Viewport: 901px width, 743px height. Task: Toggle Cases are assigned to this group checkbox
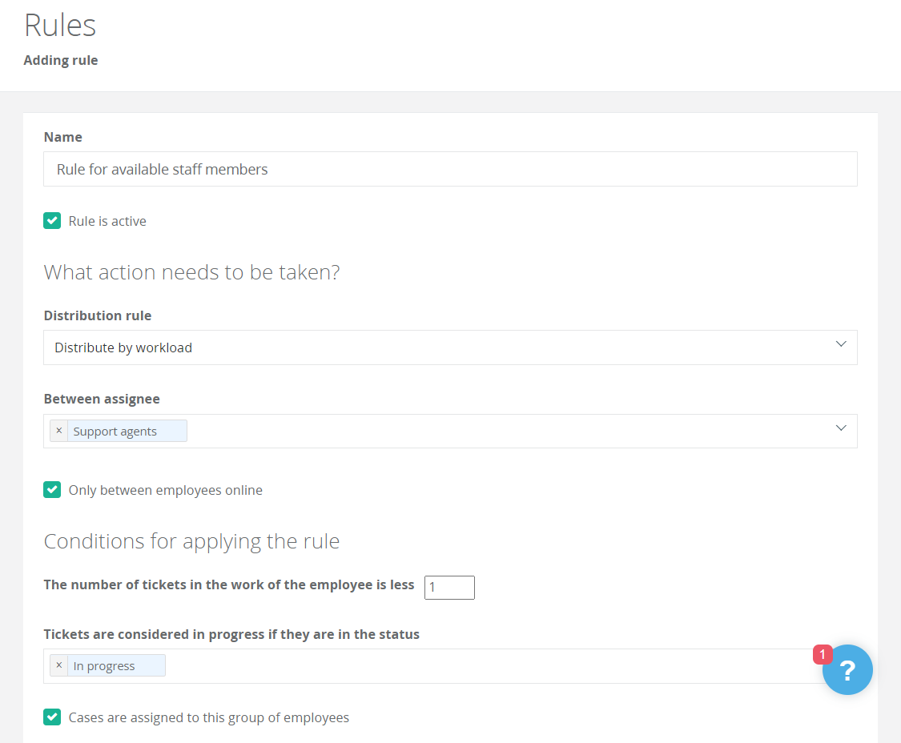pos(52,717)
